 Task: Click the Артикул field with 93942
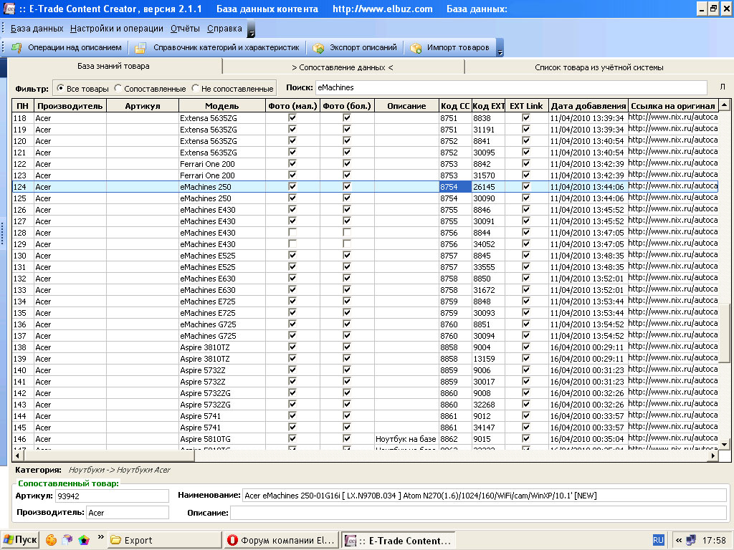click(113, 496)
